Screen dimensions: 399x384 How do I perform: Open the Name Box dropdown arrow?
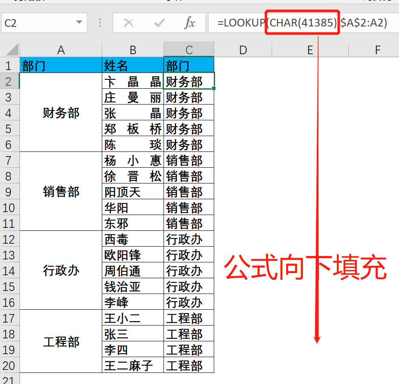tap(79, 23)
